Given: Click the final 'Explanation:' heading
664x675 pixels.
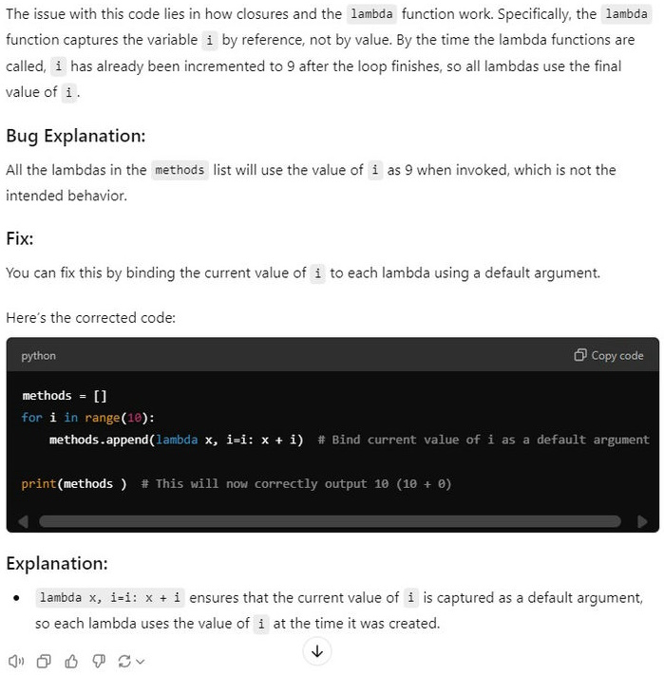Looking at the screenshot, I should [x=57, y=563].
